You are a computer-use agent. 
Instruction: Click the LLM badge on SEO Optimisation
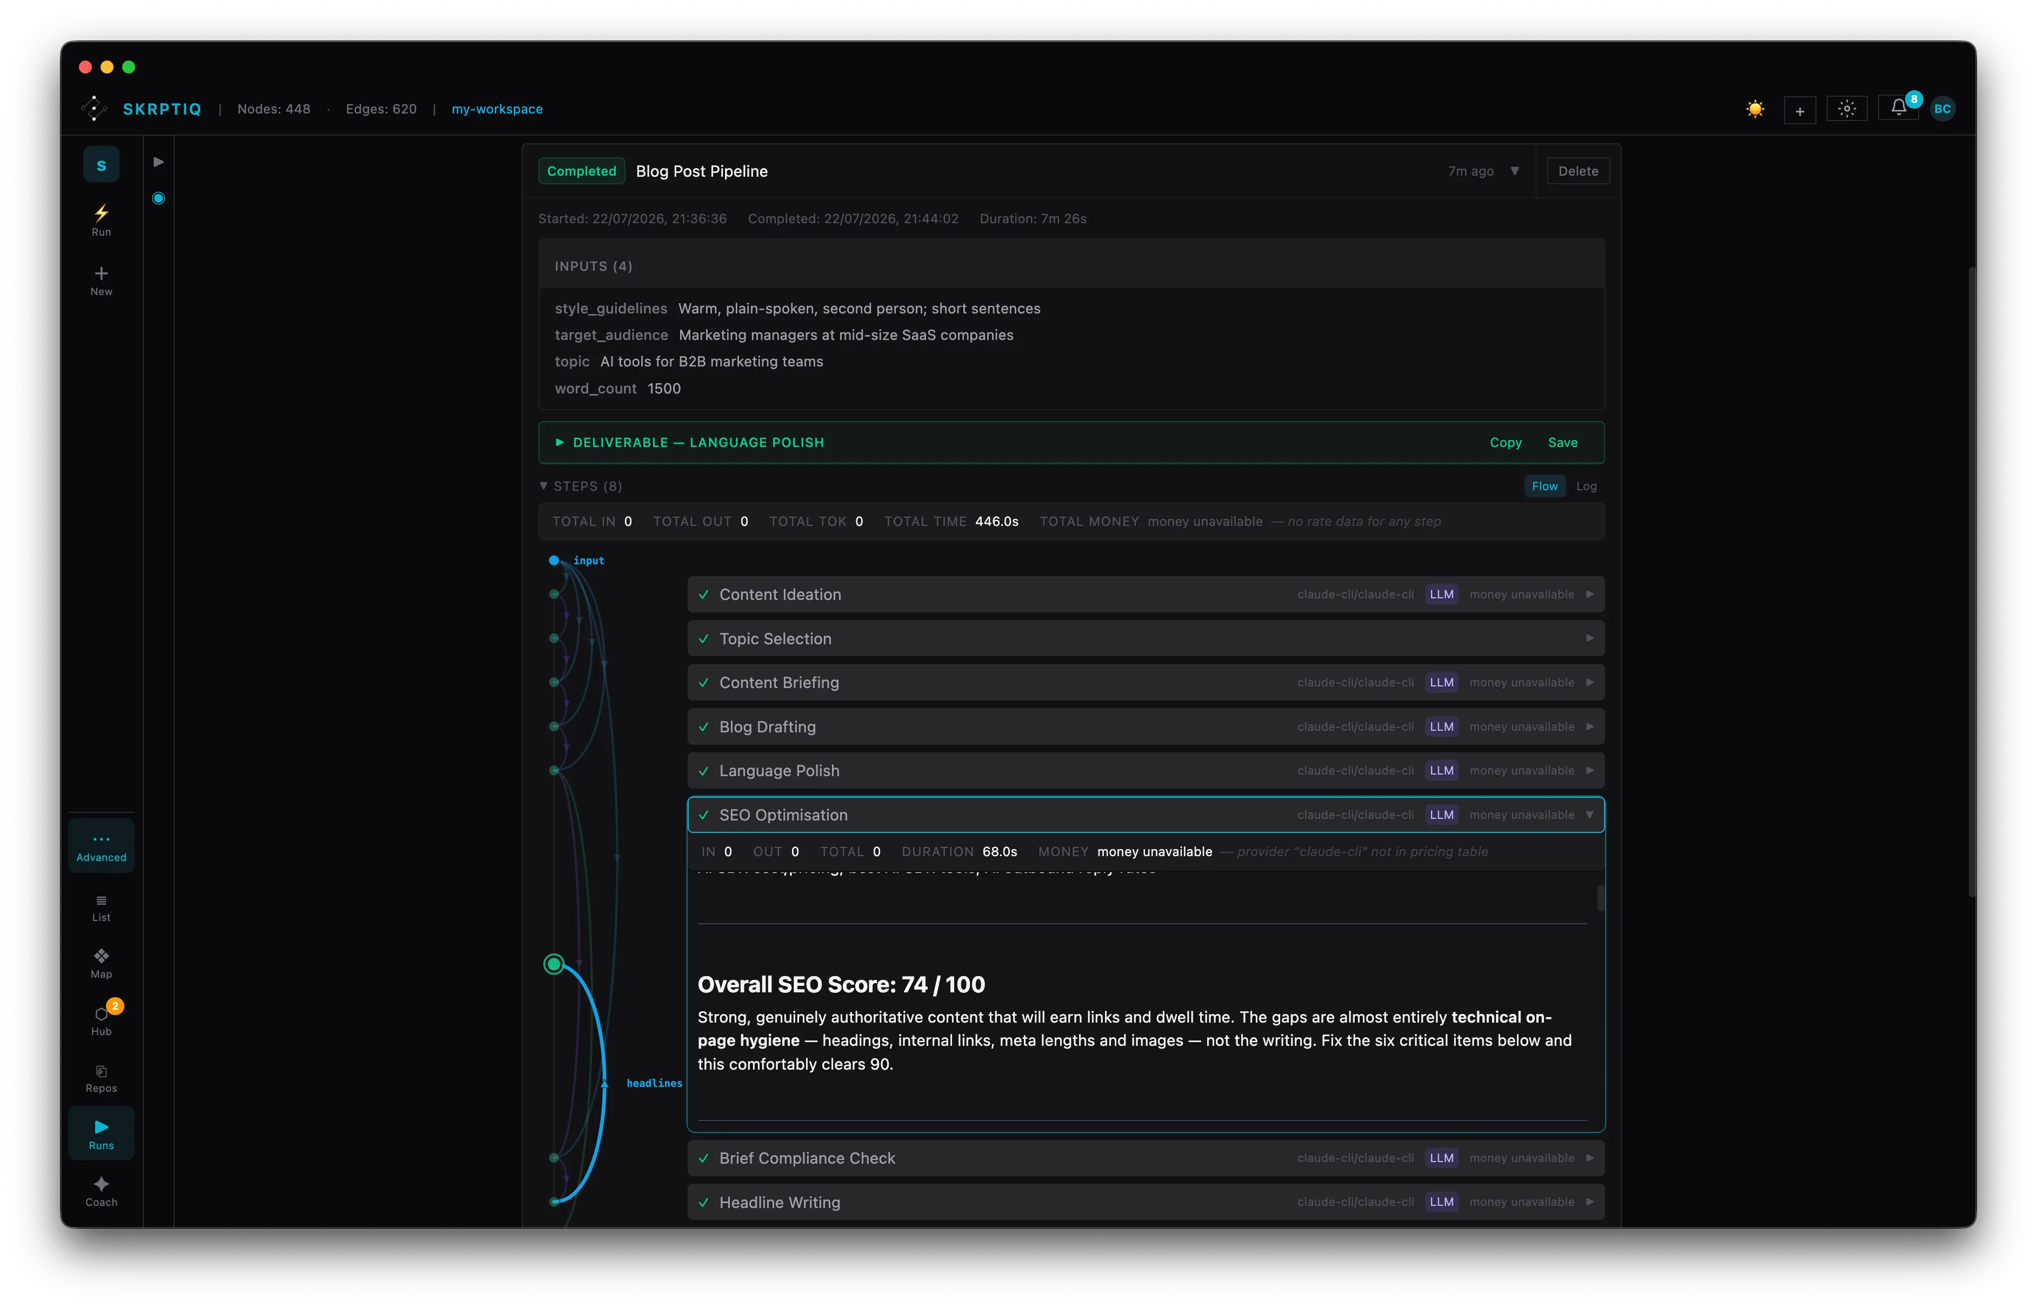(1441, 816)
